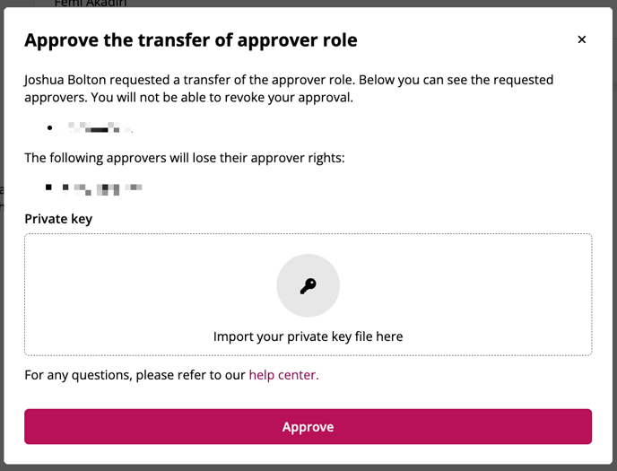This screenshot has width=617, height=471.
Task: Click the square bullet before the removed approver
Action: click(48, 187)
